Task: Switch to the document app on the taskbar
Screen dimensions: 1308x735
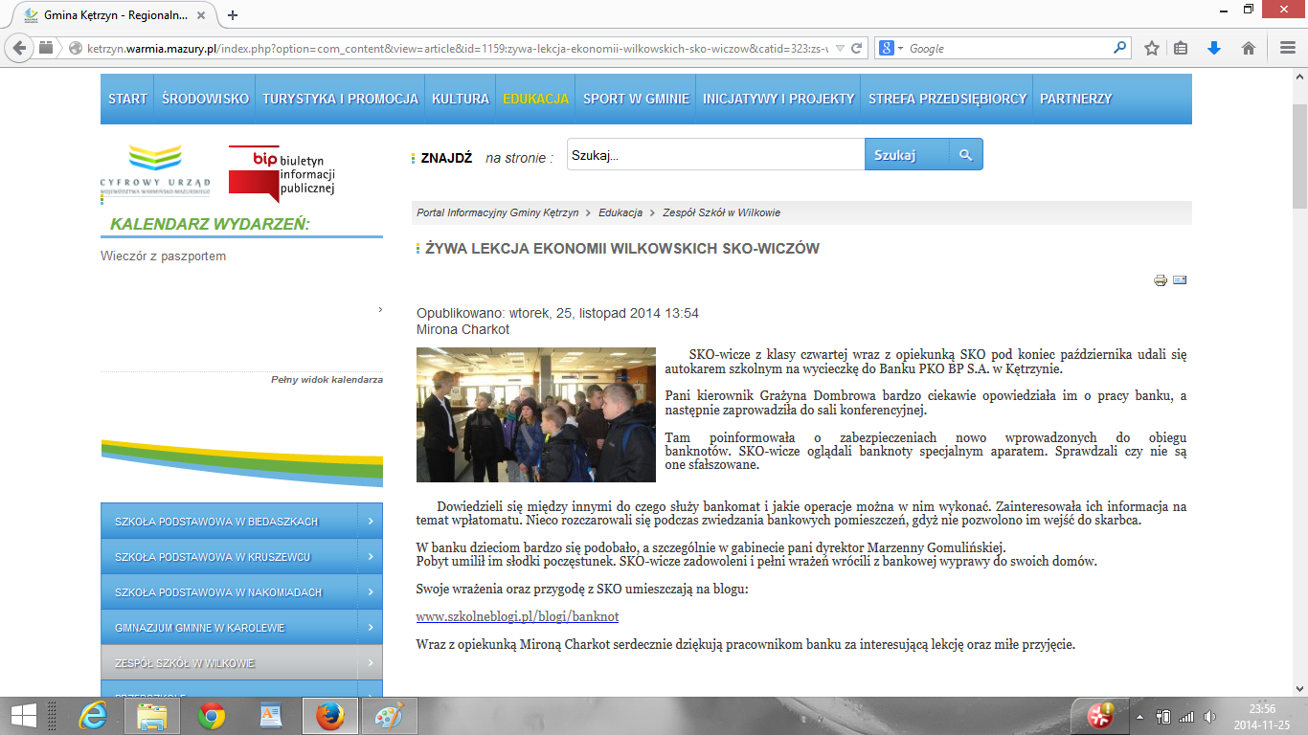Action: click(x=271, y=716)
